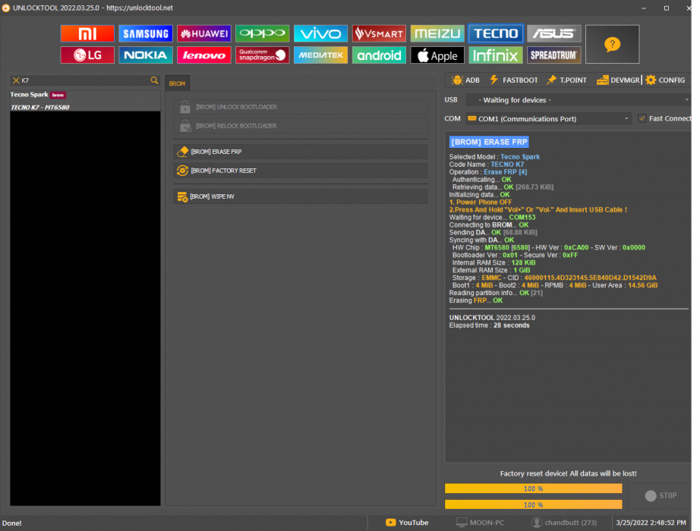This screenshot has width=700, height=531.
Task: Open the DEVMGR device manager
Action: coord(618,80)
